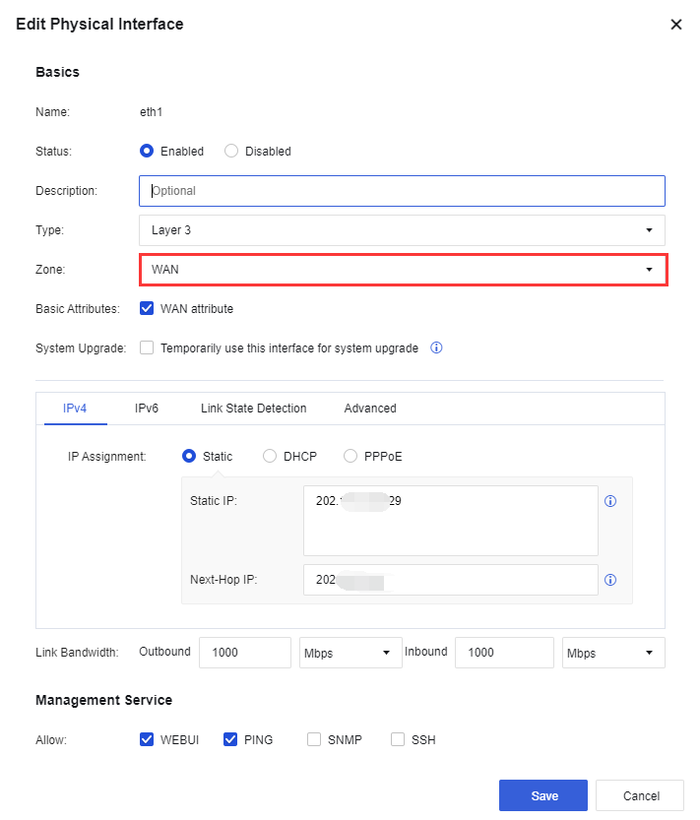This screenshot has height=820, width=700.
Task: Open the Outbound bandwidth unit dropdown
Action: coord(350,653)
